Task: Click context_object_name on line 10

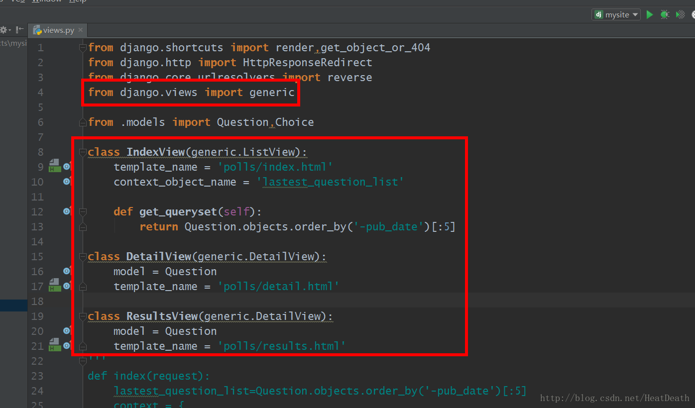Action: pos(175,182)
